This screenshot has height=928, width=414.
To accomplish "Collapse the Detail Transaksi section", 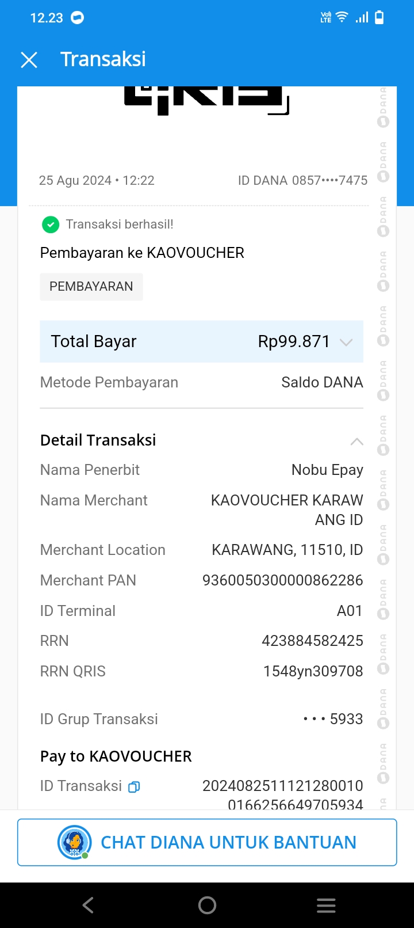I will pyautogui.click(x=356, y=441).
